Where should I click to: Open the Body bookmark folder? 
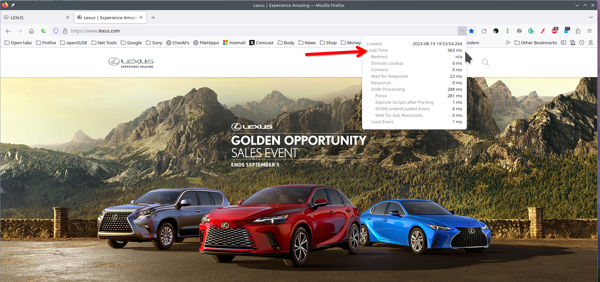tap(286, 43)
